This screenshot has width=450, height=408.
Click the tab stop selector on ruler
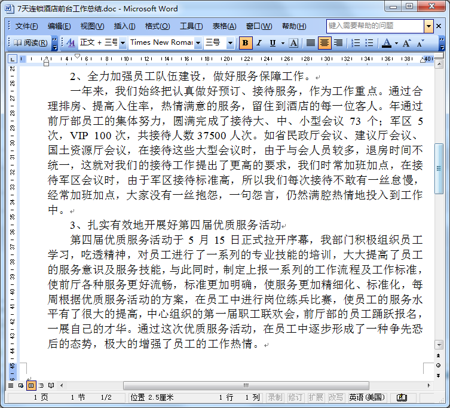12,59
